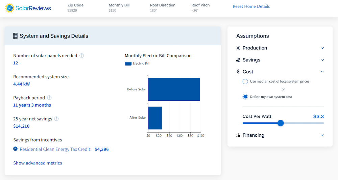Viewport: 338px width, 180px height.
Task: Open Show advanced metrics link
Action: 38,163
